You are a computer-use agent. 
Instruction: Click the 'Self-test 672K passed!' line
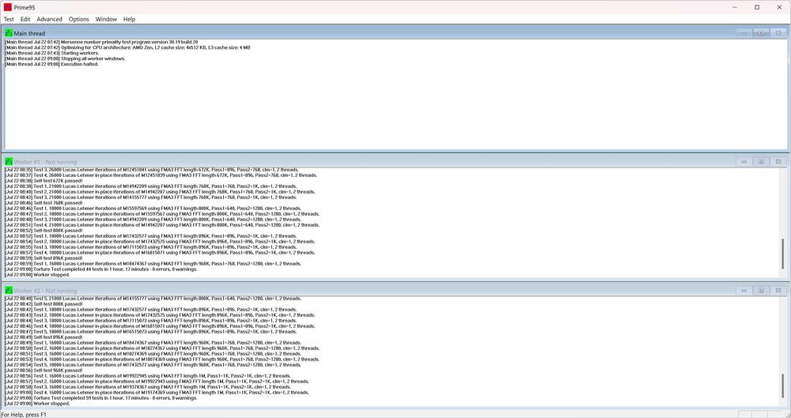coord(44,180)
